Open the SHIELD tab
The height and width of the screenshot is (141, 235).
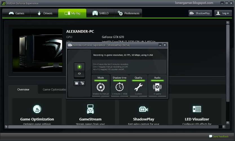100,13
